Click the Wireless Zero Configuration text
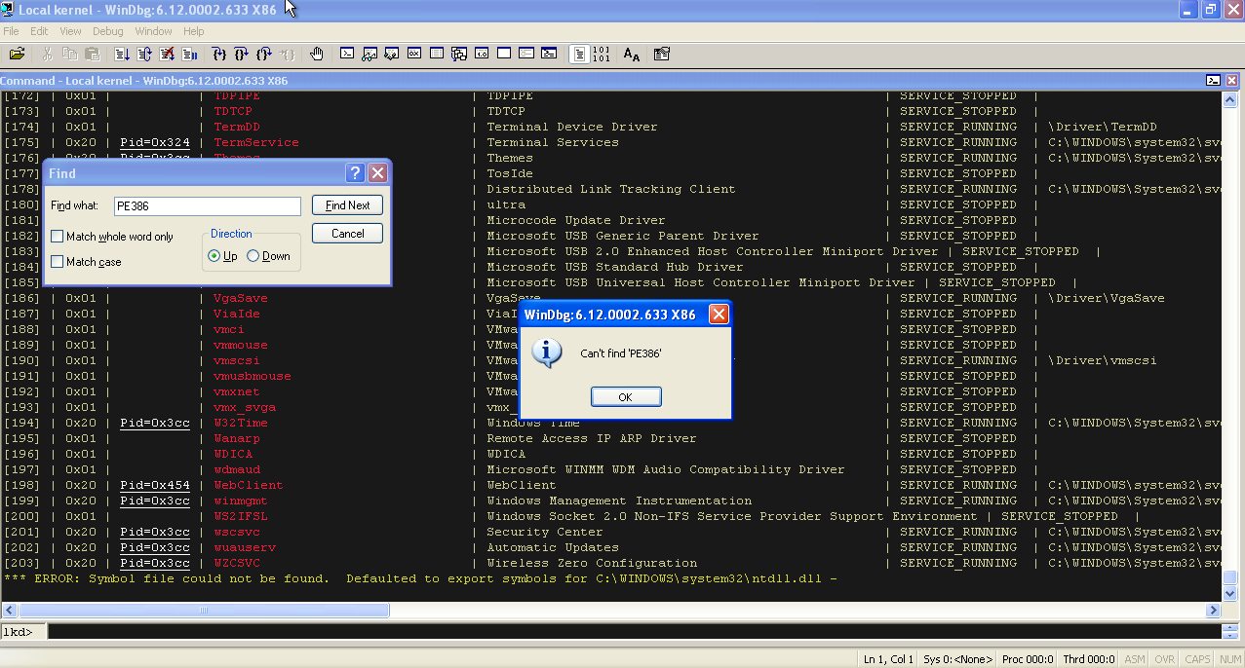The width and height of the screenshot is (1245, 668). click(x=592, y=563)
